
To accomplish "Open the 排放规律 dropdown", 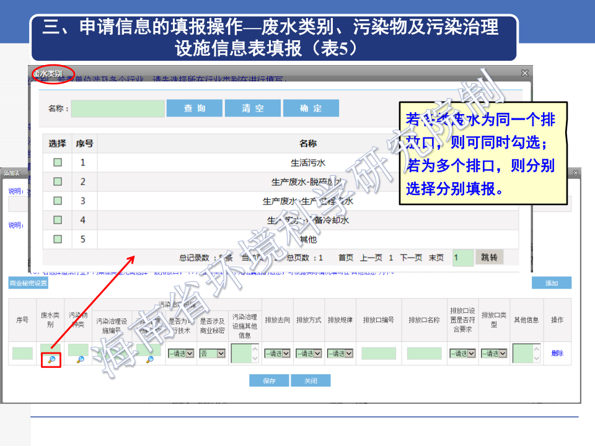I will click(340, 354).
